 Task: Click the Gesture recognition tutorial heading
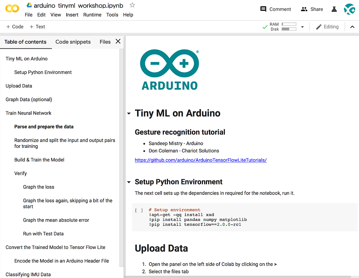(180, 132)
